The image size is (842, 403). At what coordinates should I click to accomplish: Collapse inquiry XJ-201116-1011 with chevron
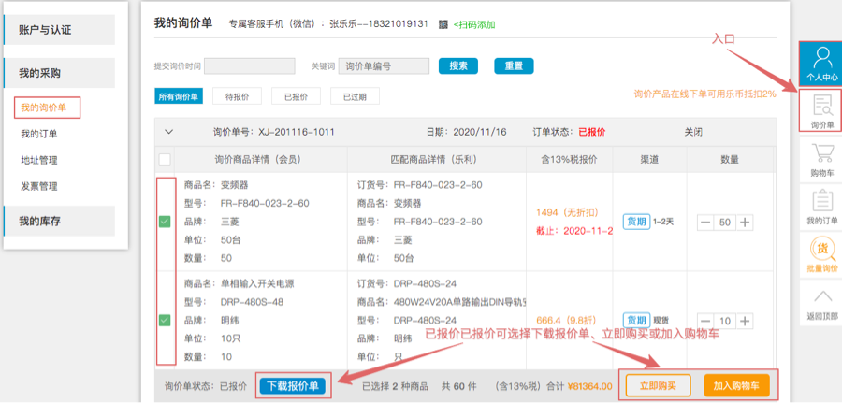pyautogui.click(x=169, y=132)
